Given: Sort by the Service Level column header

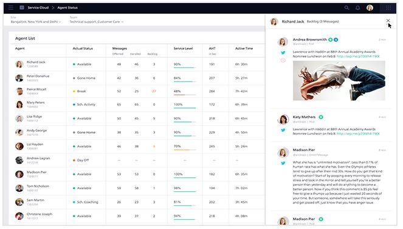Looking at the screenshot, I should pos(183,48).
